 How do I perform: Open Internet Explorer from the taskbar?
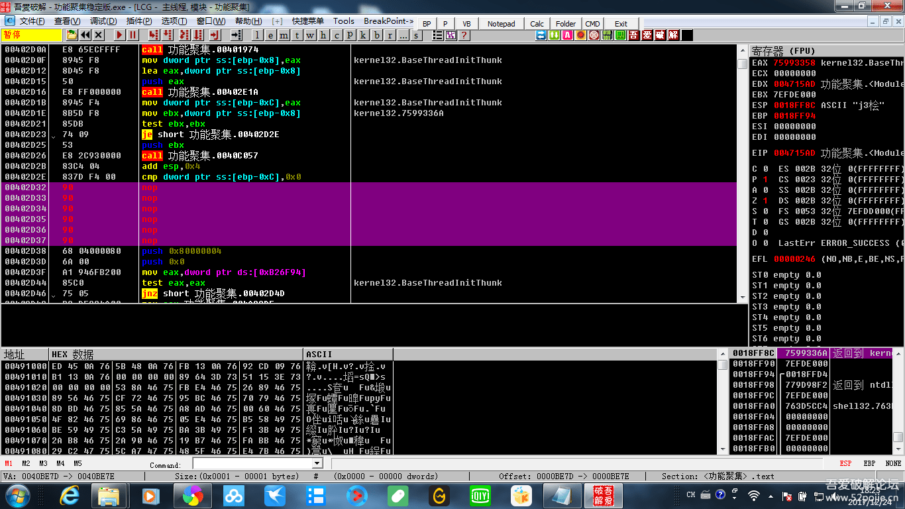click(69, 495)
